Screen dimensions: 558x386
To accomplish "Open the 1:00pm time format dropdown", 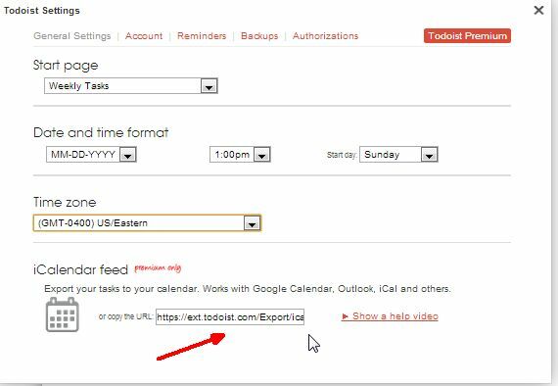I will coord(240,155).
